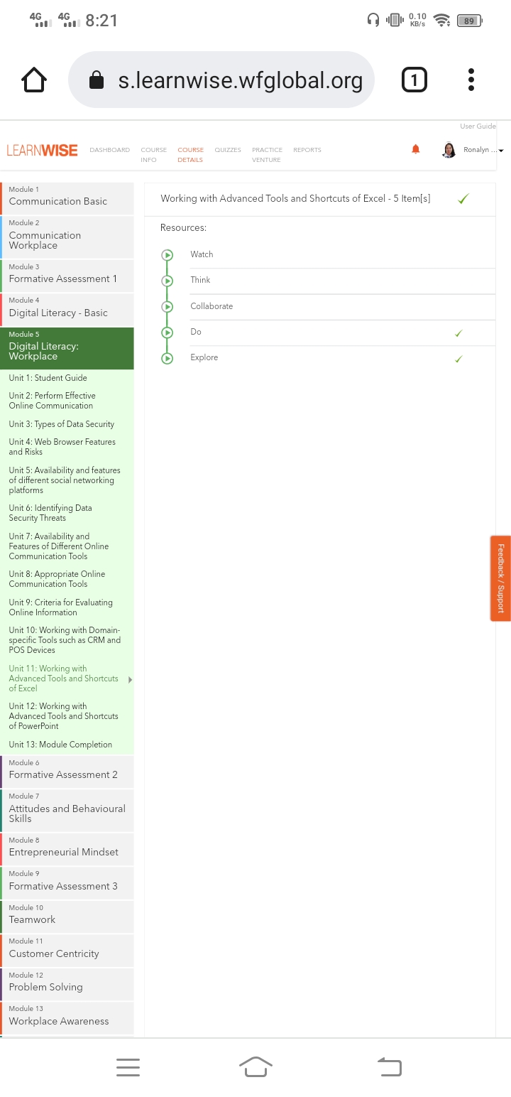Tap the browser home icon
This screenshot has height=1097, width=511.
click(x=35, y=80)
